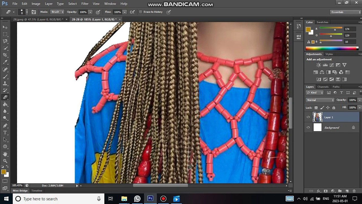Toggle lock transparent pixels
This screenshot has height=204, width=362.
tap(316, 108)
